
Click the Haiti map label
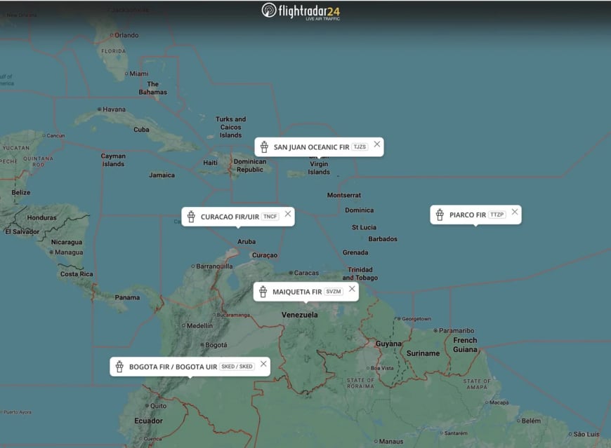[x=211, y=163]
